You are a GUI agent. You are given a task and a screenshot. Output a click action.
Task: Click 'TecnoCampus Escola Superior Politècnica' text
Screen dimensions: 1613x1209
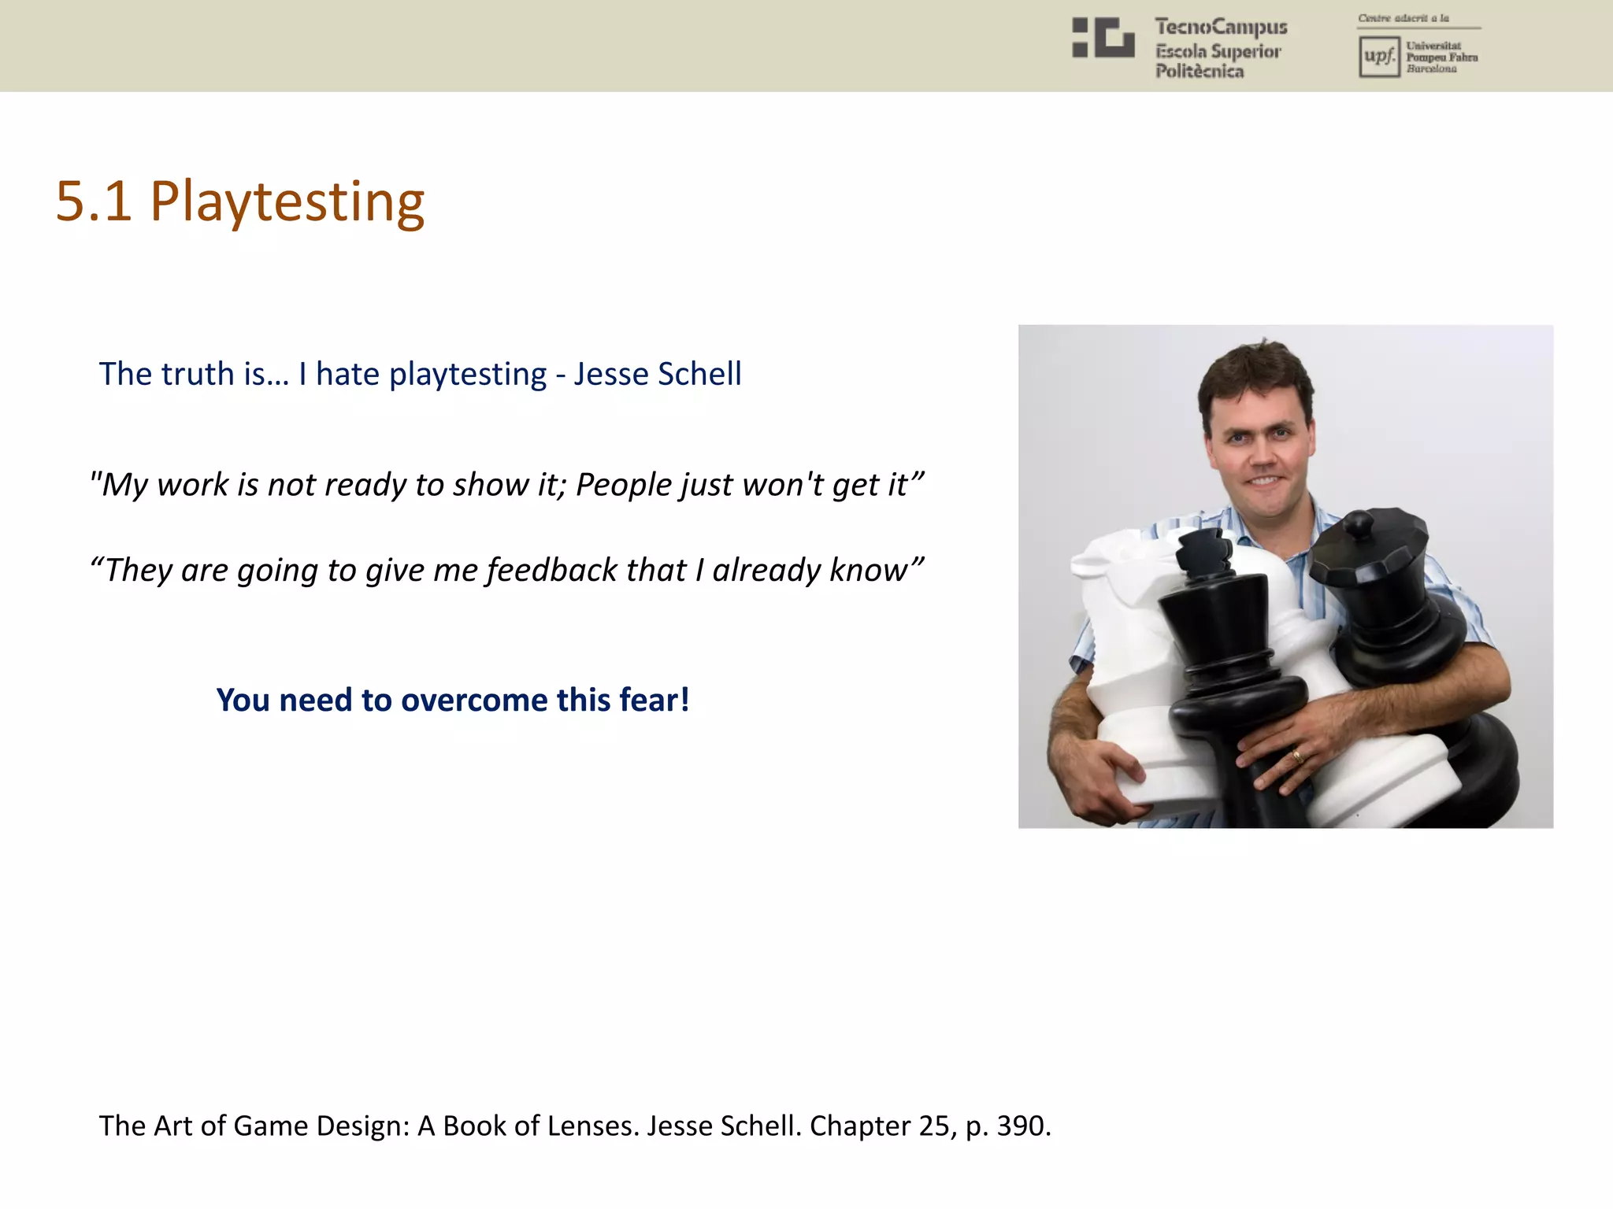(1221, 49)
